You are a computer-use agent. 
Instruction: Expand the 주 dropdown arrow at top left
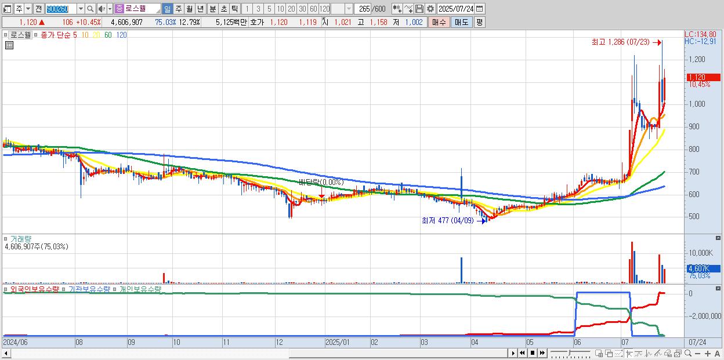28,9
